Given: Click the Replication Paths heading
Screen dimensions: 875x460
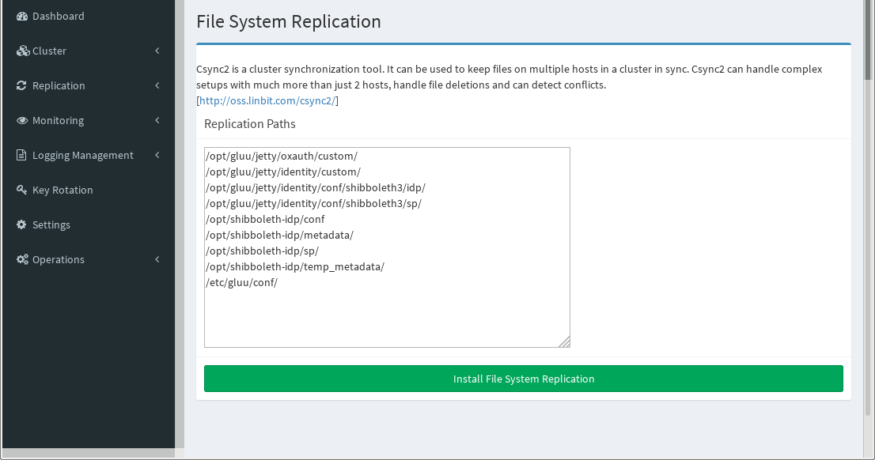Looking at the screenshot, I should coord(250,124).
